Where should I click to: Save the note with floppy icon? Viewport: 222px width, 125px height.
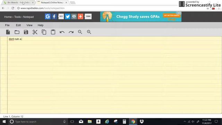(26, 32)
